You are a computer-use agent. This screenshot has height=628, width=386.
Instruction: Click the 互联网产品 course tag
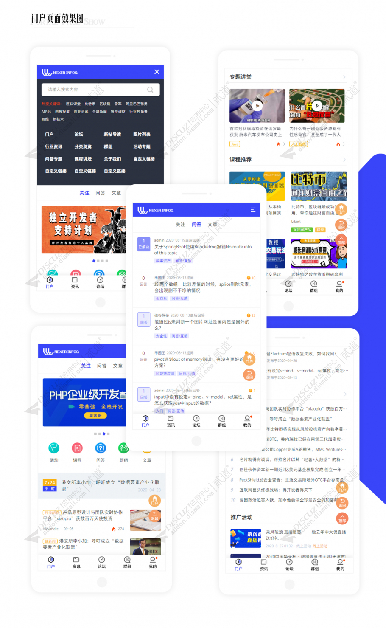coord(302,230)
